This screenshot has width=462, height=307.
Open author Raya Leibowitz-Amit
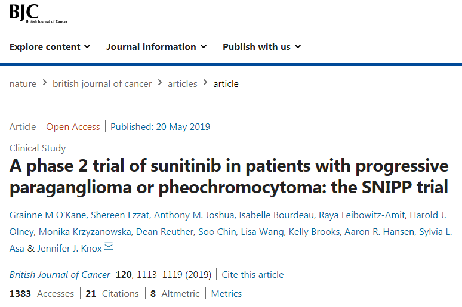coord(362,215)
